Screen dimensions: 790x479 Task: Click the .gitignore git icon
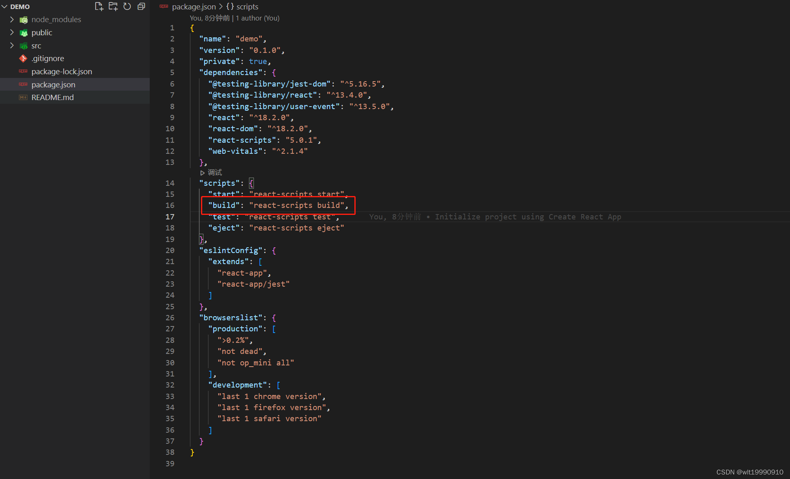click(23, 59)
